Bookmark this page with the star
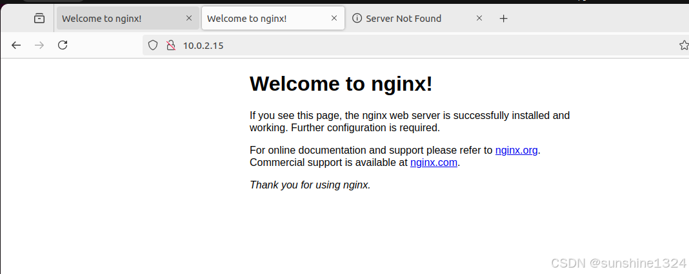 tap(684, 45)
